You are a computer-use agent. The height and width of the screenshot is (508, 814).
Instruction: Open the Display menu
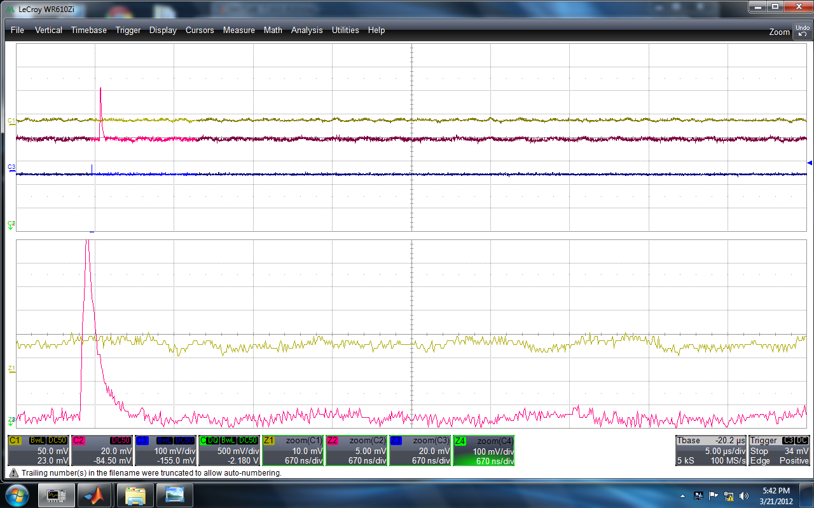[x=163, y=30]
